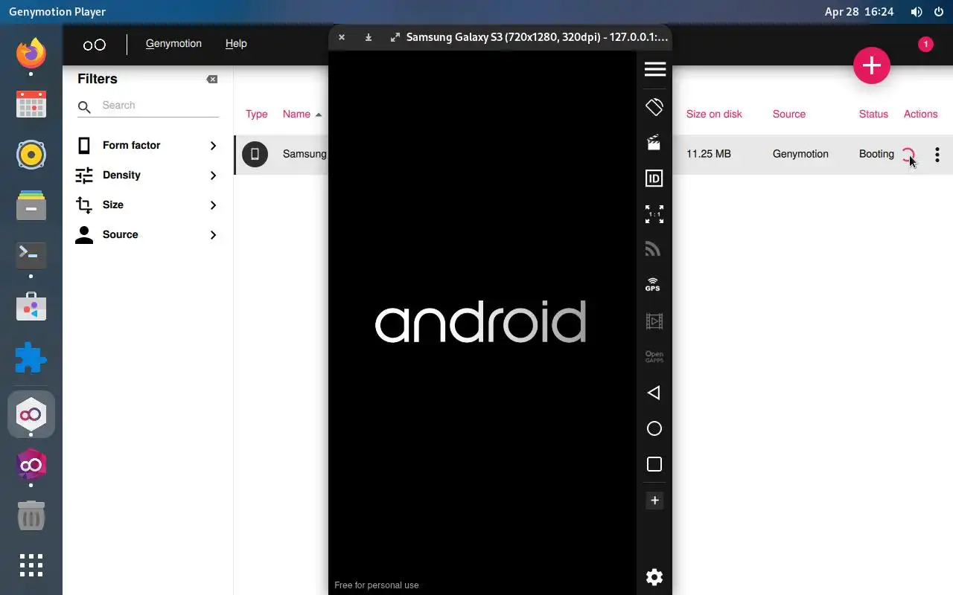Open the Genymotion menu
953x595 pixels.
(173, 44)
